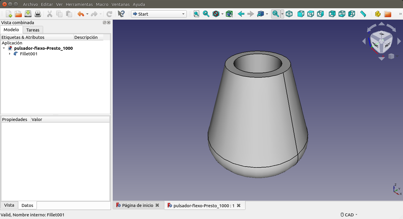Switch to the Tareas tab
The height and width of the screenshot is (219, 403).
point(33,30)
